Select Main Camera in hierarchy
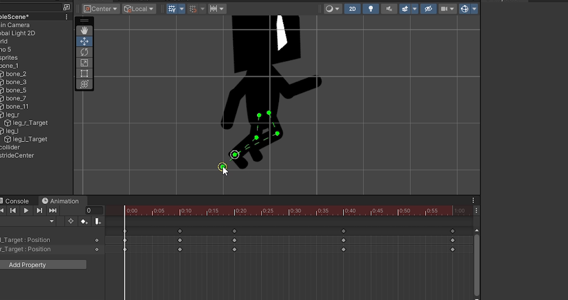This screenshot has height=300, width=568. click(x=15, y=25)
